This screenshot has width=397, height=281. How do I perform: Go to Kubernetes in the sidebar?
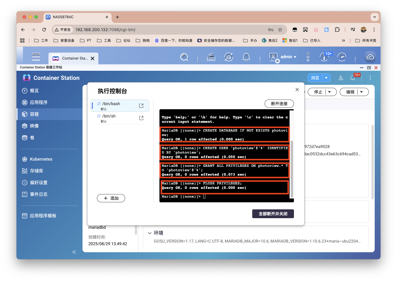coord(41,159)
